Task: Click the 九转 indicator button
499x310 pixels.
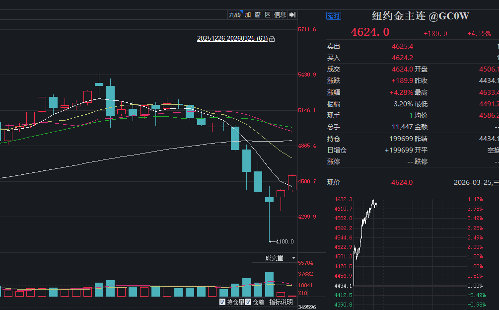Action: point(234,15)
